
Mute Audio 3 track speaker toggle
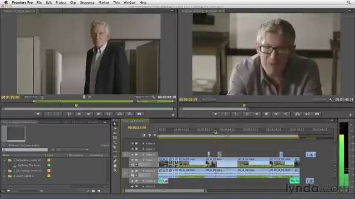point(133,187)
